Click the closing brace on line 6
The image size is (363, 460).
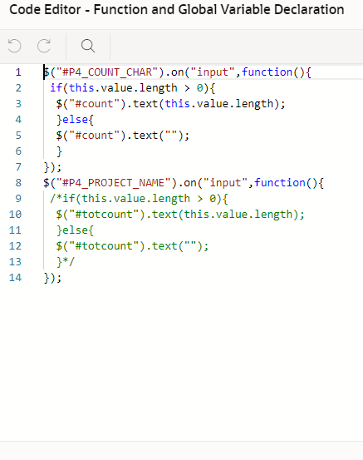(x=59, y=151)
